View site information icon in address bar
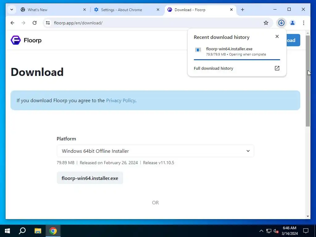 (x=48, y=23)
